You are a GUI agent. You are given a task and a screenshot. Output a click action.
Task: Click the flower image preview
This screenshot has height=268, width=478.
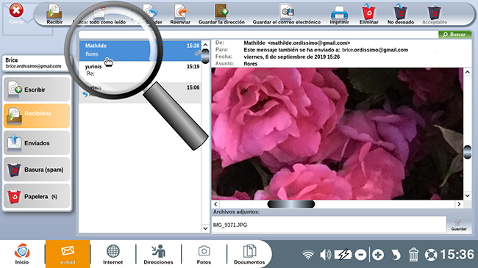[337, 134]
